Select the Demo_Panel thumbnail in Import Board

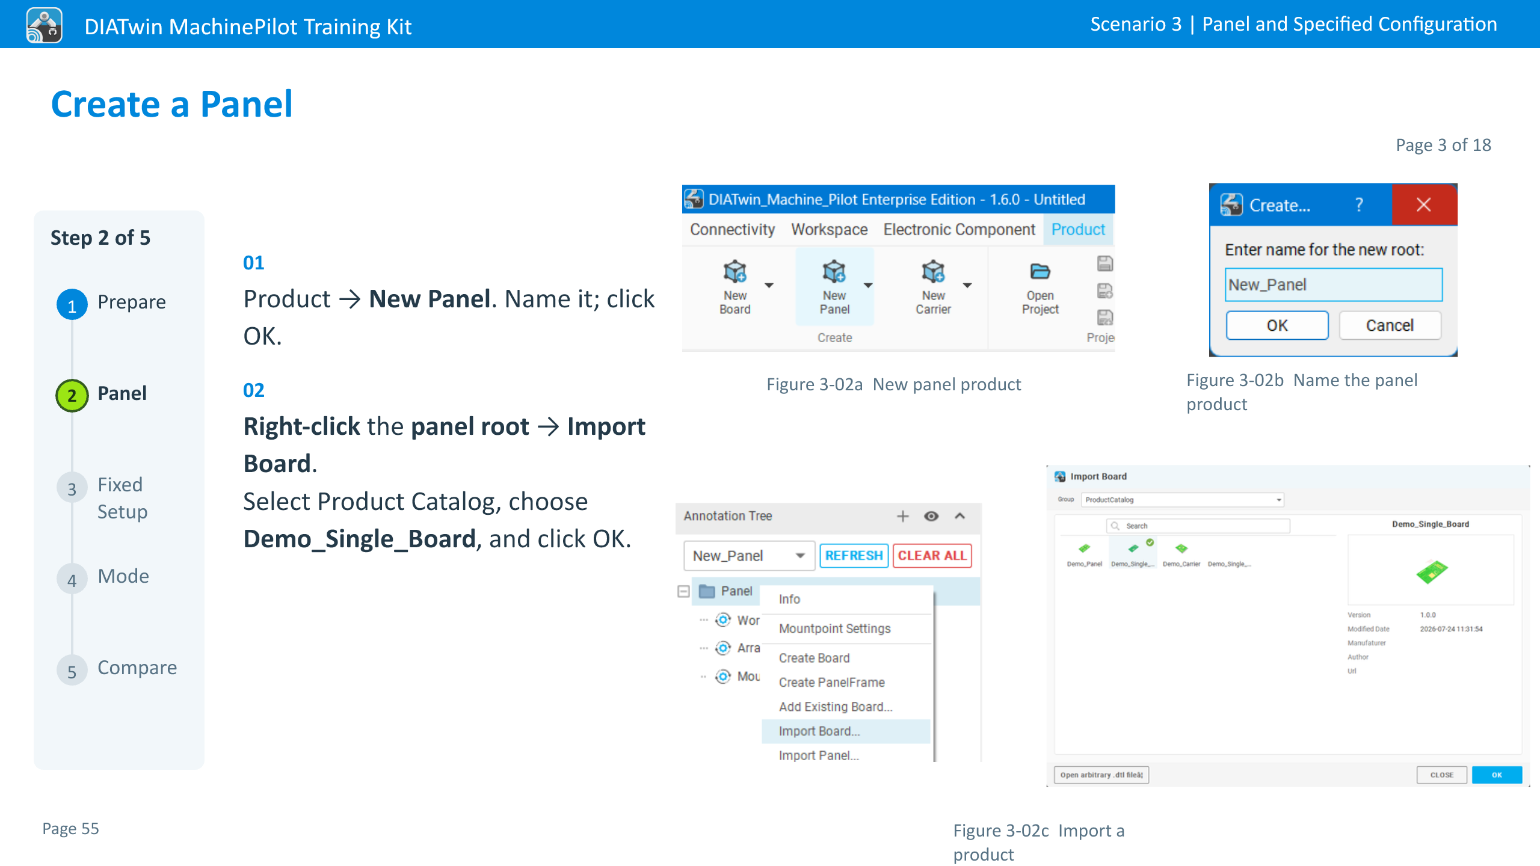[x=1084, y=548]
